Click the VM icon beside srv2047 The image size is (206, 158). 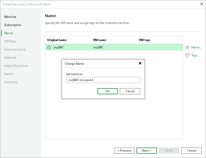(49, 47)
